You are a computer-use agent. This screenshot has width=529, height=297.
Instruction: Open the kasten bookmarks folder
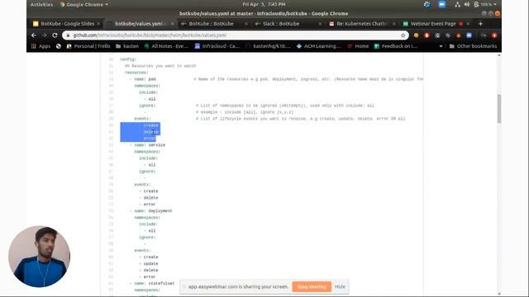coord(127,46)
